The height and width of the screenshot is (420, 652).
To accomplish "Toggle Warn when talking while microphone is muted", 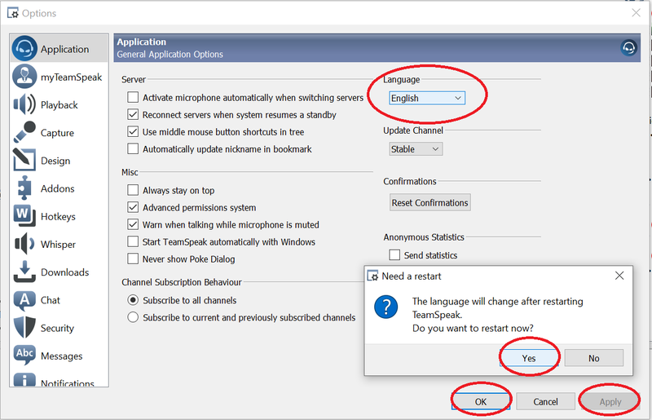I will pyautogui.click(x=133, y=224).
